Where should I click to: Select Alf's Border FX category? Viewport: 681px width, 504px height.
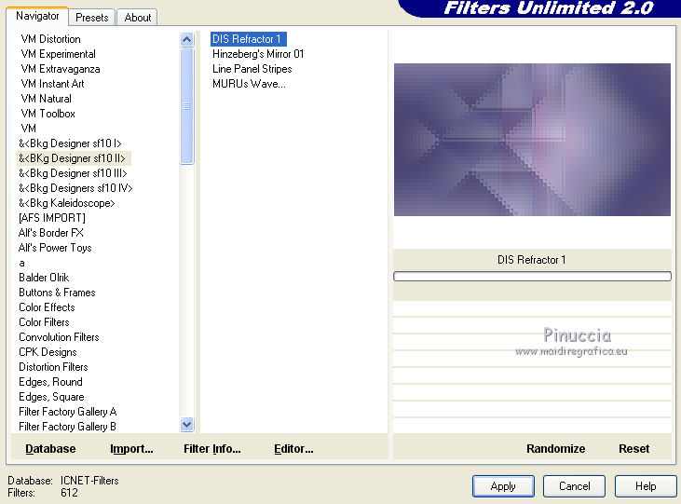[x=51, y=233]
